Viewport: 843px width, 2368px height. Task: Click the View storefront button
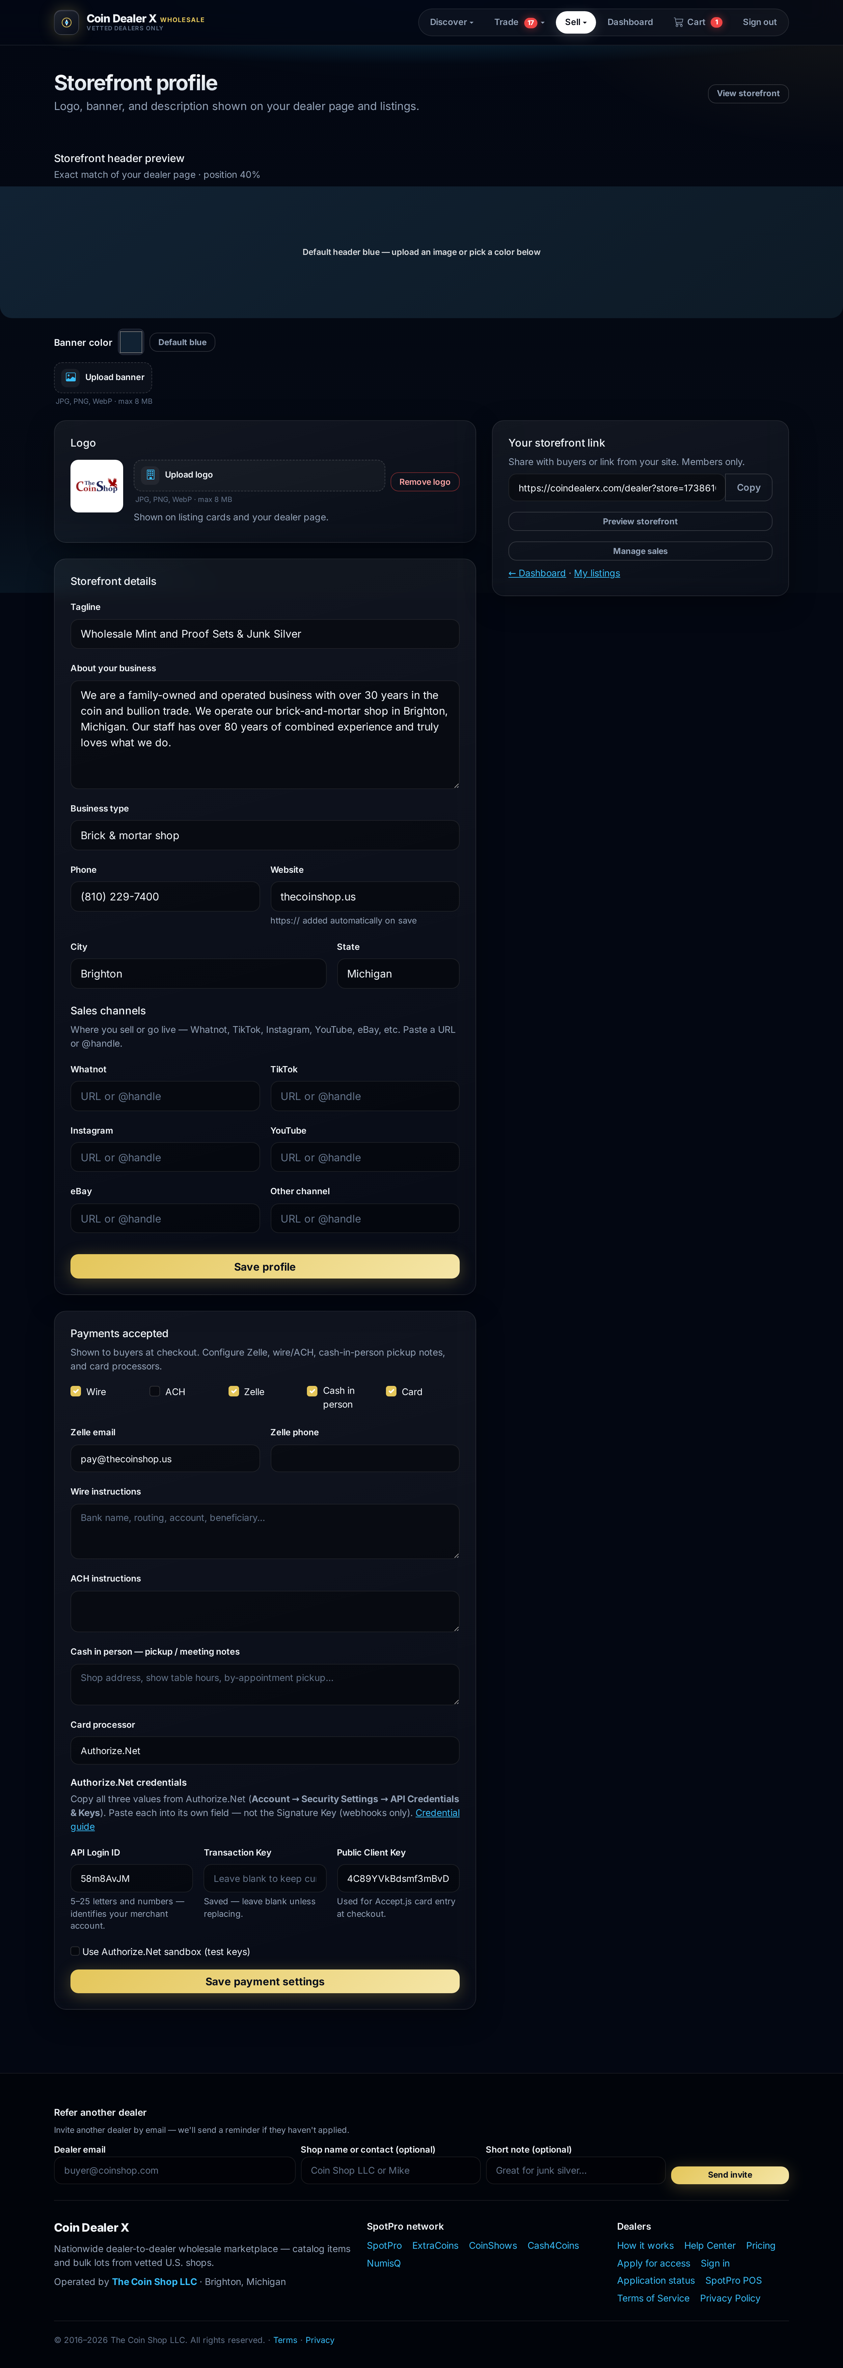748,94
